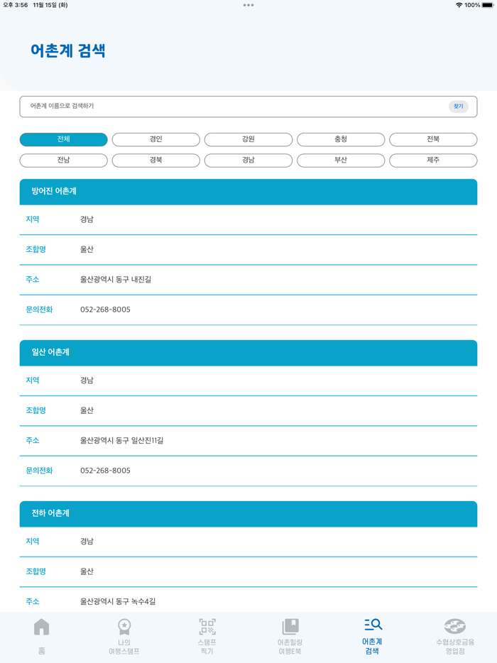
Task: Focus the 어촌계 name search field
Action: [x=248, y=106]
